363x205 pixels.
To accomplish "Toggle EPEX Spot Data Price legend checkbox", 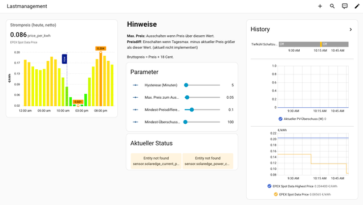I will pyautogui.click(x=276, y=194).
